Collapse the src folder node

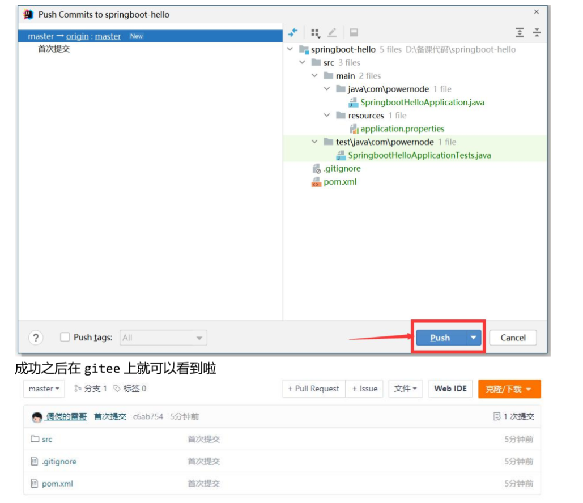[x=303, y=62]
